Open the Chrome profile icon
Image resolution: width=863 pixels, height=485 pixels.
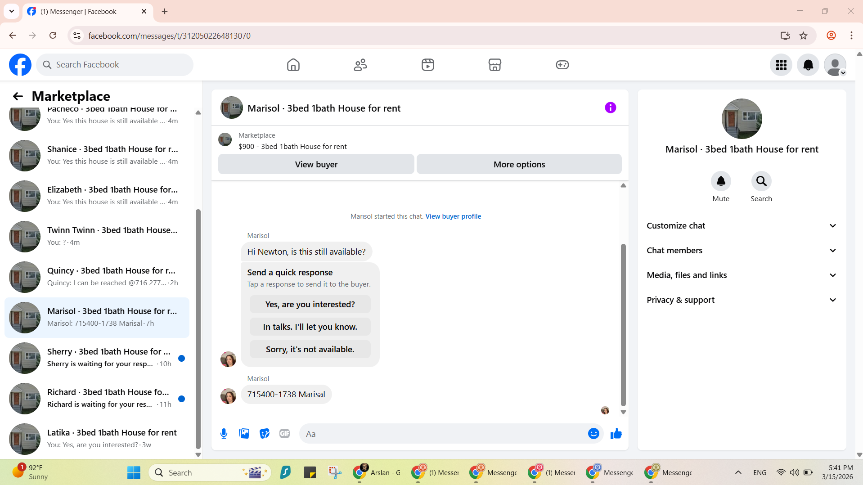(x=831, y=36)
